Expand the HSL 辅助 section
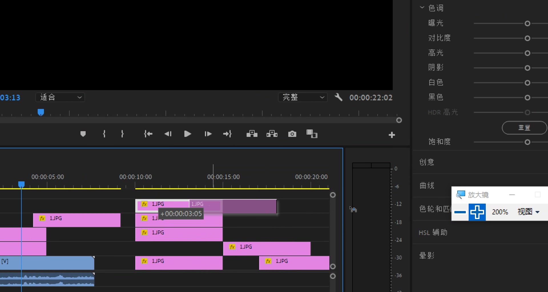The width and height of the screenshot is (548, 292). click(x=433, y=232)
